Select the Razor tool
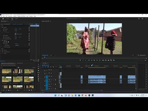148x111 pixels. (39, 71)
